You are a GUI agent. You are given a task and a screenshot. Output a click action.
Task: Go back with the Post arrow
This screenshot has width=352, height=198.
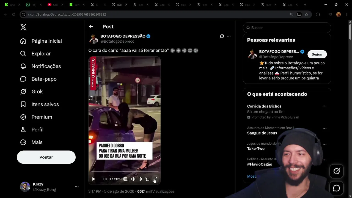coord(91,27)
